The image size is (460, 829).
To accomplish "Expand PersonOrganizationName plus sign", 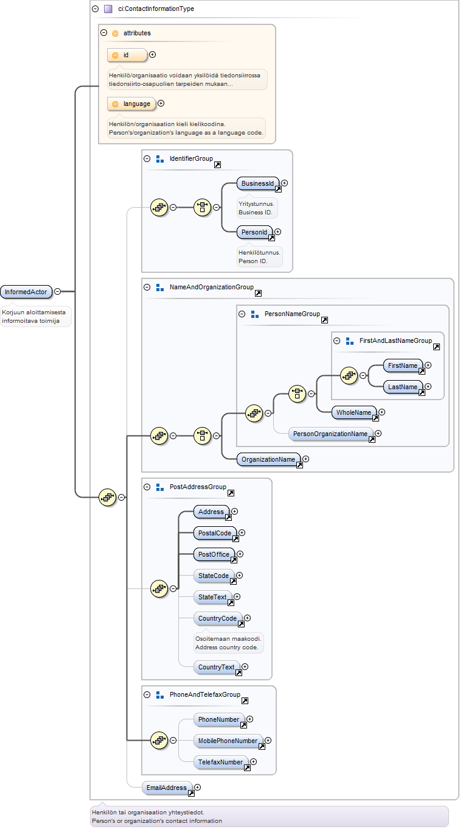I will click(378, 433).
